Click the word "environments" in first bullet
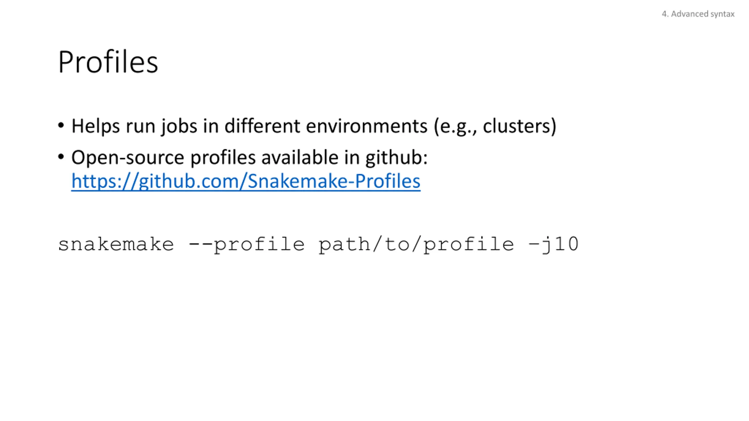The image size is (749, 421). 367,126
